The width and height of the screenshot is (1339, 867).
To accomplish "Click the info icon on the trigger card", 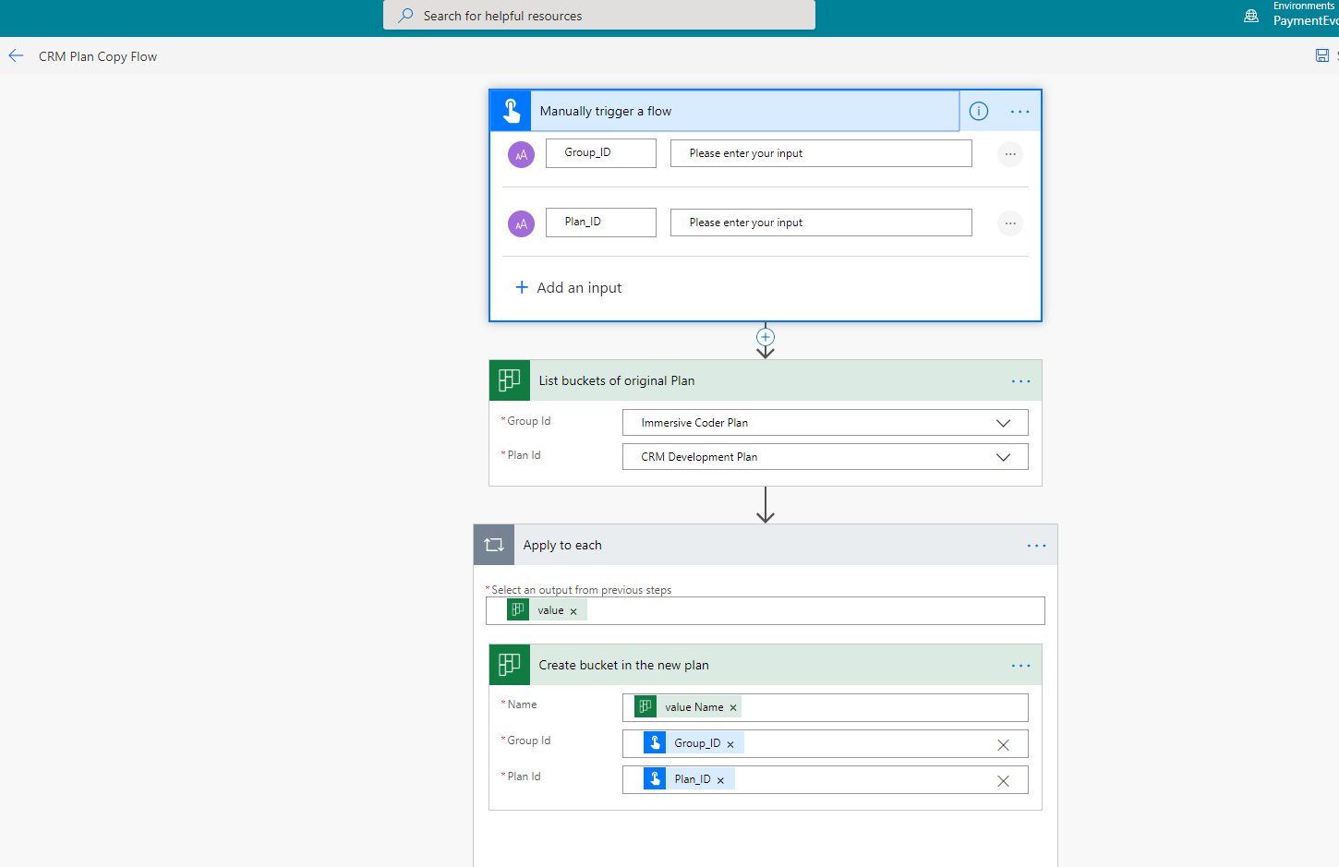I will pyautogui.click(x=978, y=112).
